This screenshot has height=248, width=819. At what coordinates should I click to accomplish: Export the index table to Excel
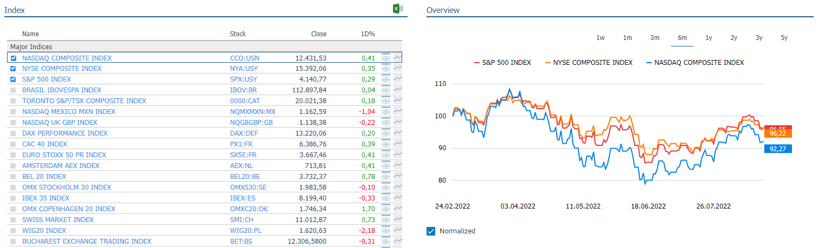pyautogui.click(x=397, y=9)
